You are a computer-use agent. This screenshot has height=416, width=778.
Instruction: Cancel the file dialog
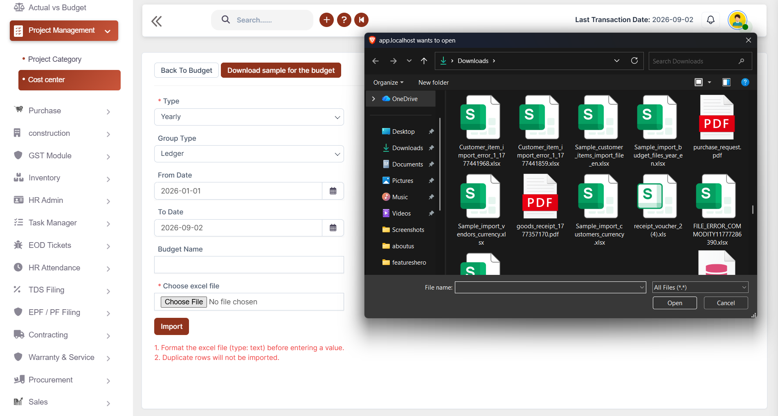[726, 303]
